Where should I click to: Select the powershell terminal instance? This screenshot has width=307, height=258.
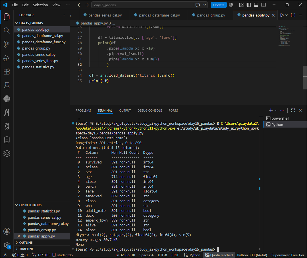[285, 118]
